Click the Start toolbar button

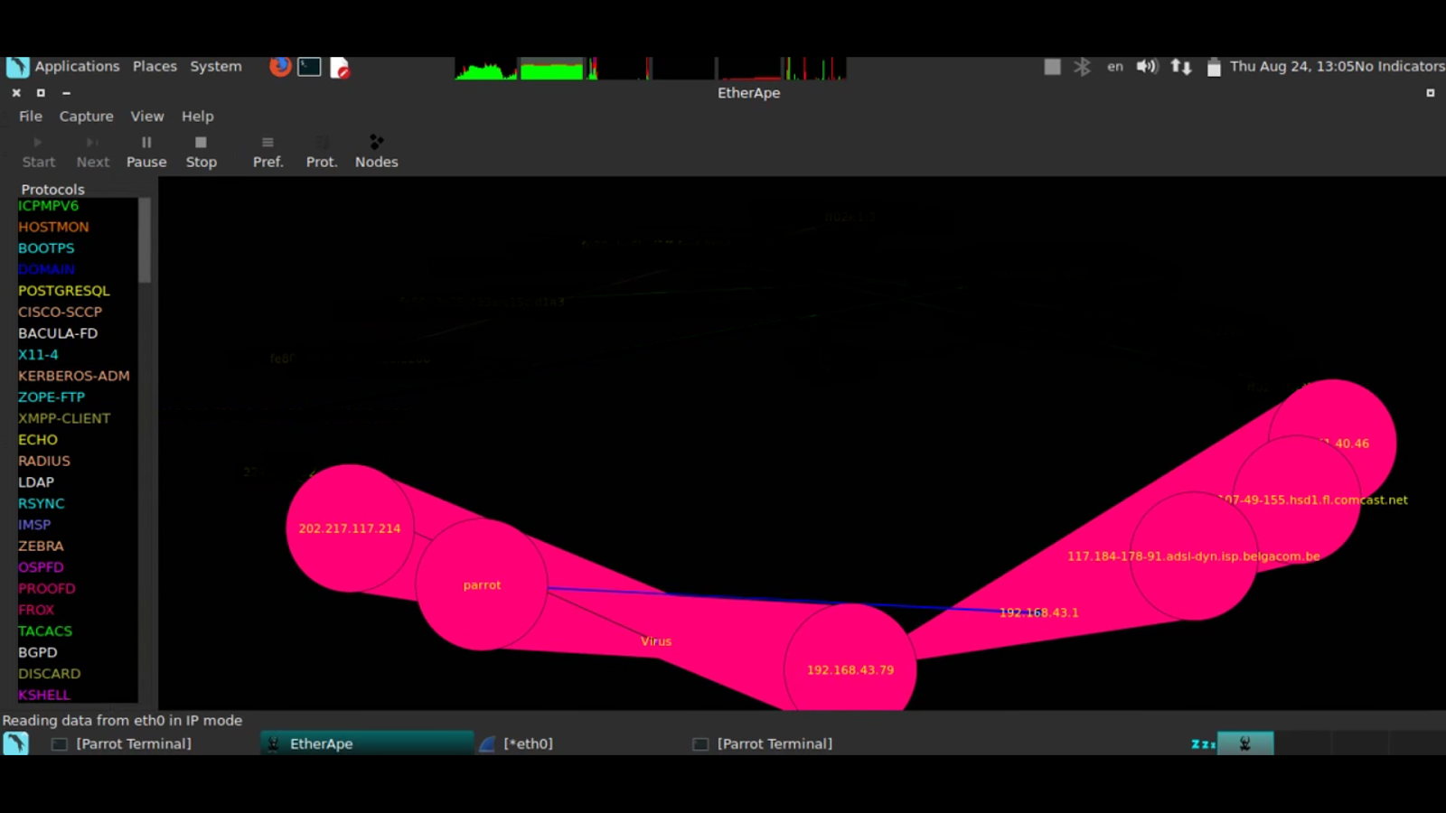coord(39,152)
